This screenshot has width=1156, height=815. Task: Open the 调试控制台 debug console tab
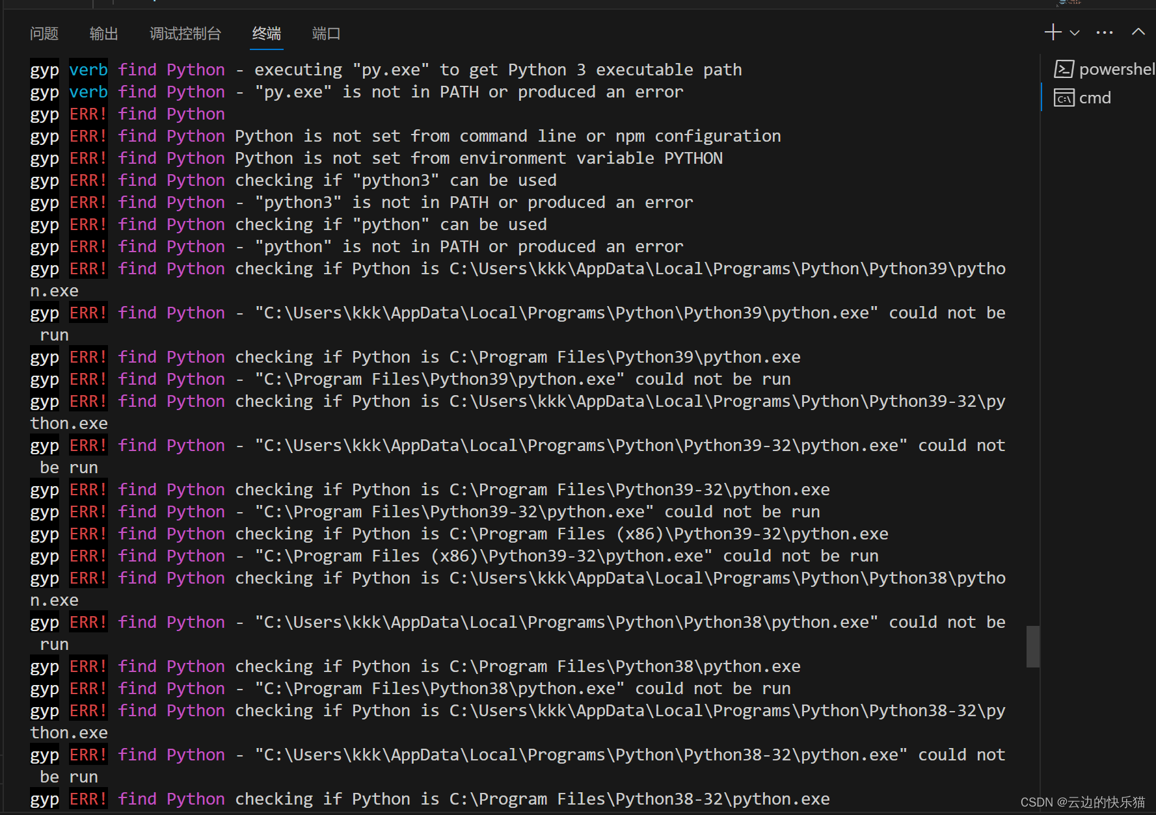pos(185,33)
